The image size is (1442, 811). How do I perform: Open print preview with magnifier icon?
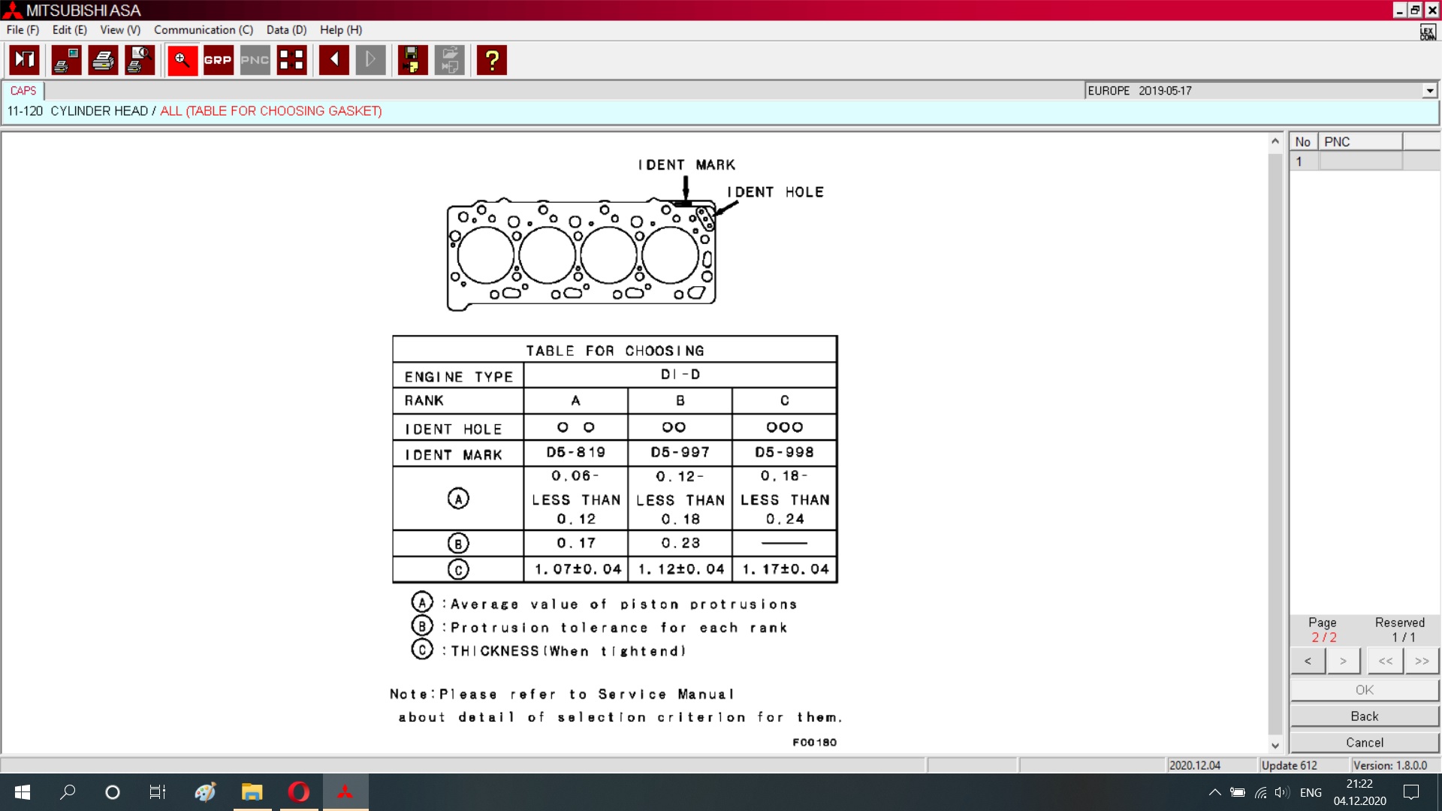[x=140, y=60]
